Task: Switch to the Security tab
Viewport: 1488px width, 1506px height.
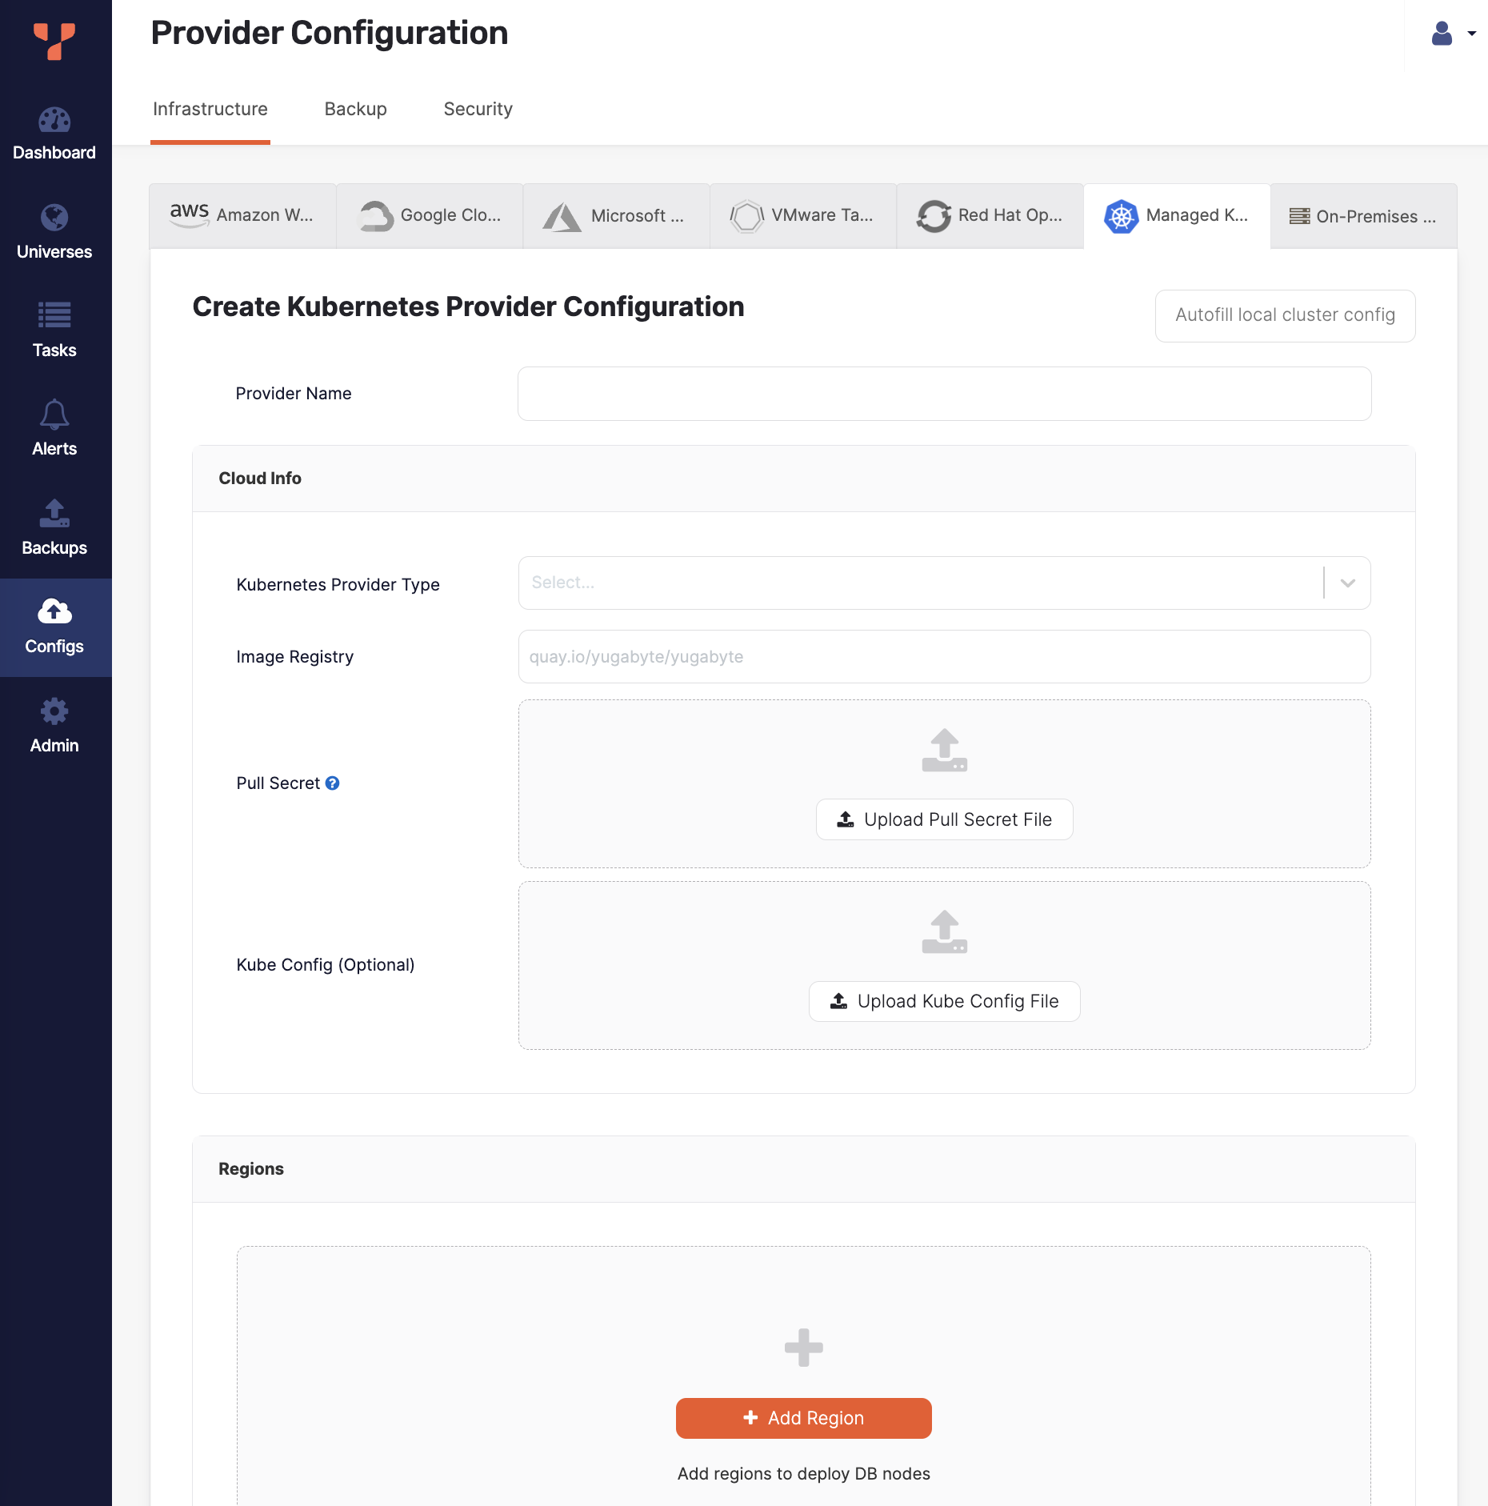Action: [478, 109]
